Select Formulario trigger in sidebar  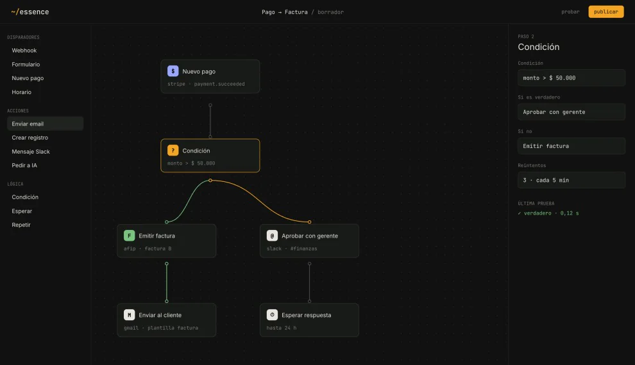tap(45, 64)
